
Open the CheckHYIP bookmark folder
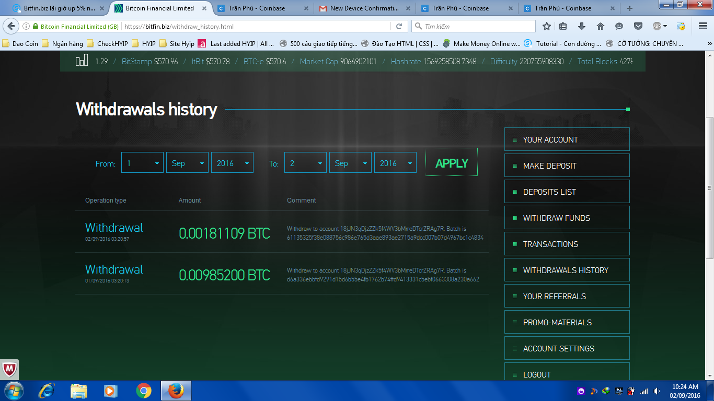(x=108, y=44)
